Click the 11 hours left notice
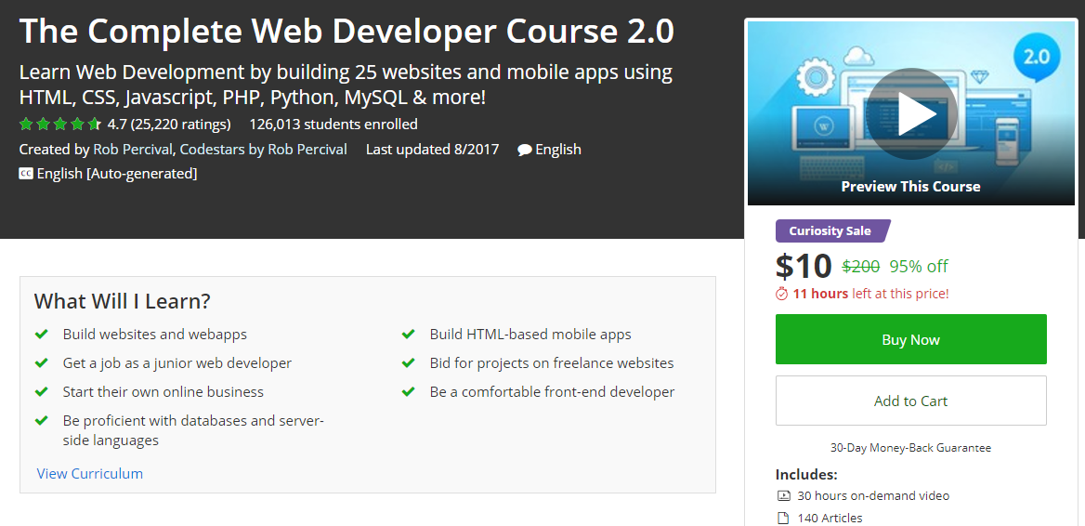This screenshot has width=1085, height=526. tap(870, 294)
